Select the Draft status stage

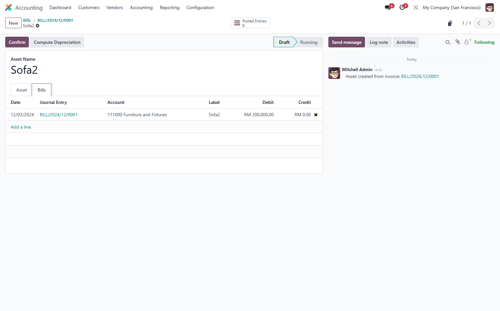tap(284, 42)
